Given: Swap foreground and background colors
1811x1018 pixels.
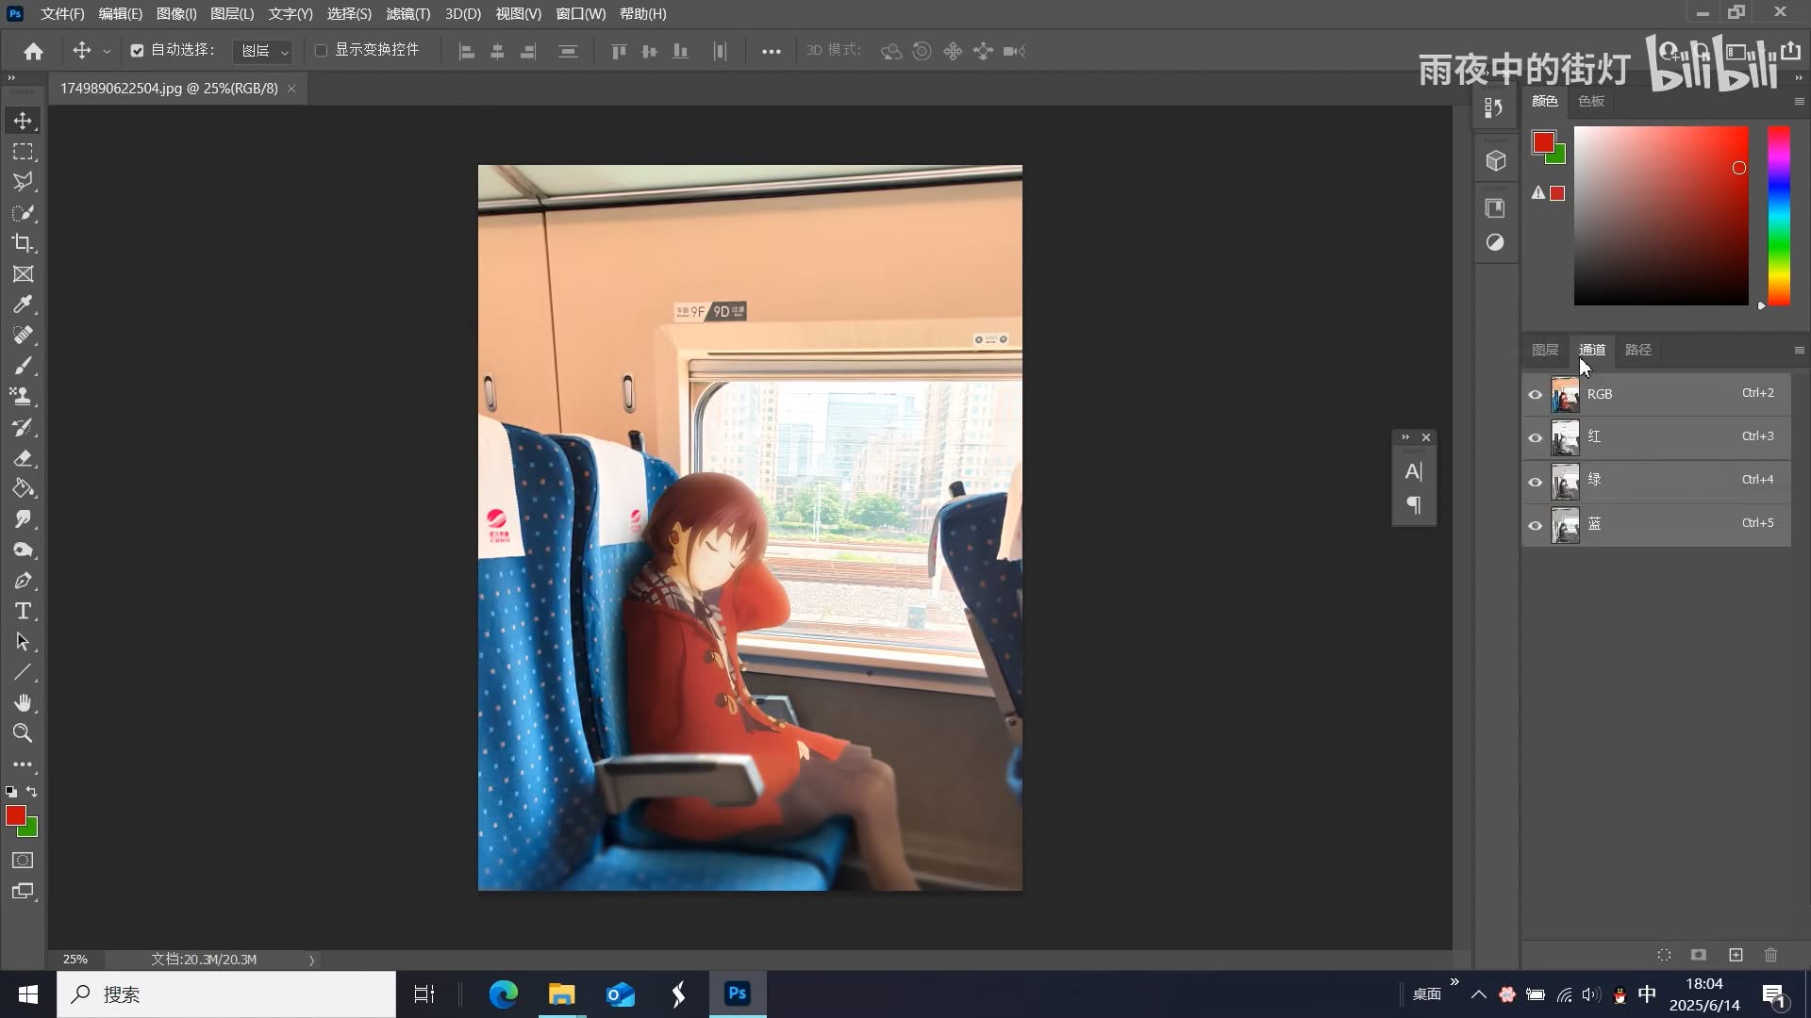Looking at the screenshot, I should (32, 792).
